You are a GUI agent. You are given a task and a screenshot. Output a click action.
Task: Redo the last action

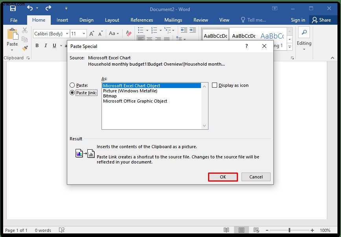[x=48, y=8]
